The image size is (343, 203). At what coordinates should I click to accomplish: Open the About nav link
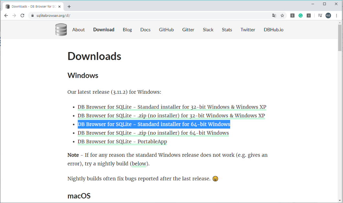pos(78,30)
